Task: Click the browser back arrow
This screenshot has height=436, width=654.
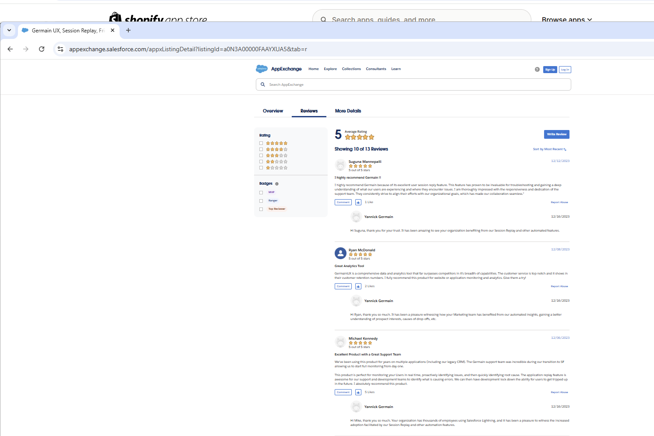Action: (10, 49)
